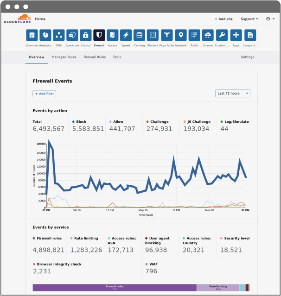Expand the Support menu

point(249,19)
